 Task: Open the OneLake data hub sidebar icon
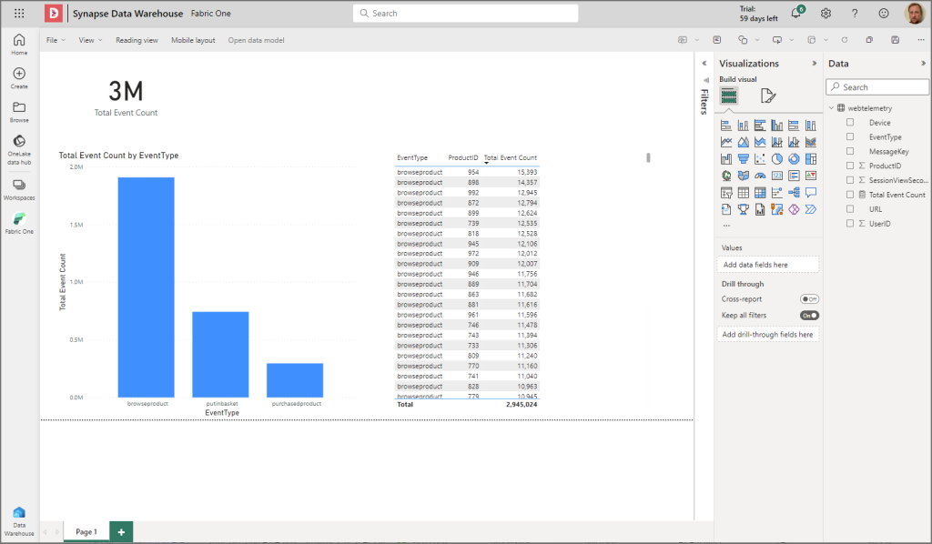pyautogui.click(x=19, y=149)
